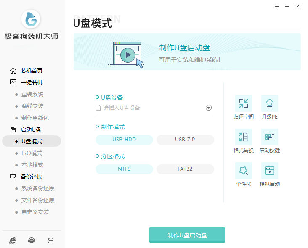Screen dimensions: 308x248
Task: Open the 启动按键 shortcut tool
Action: pyautogui.click(x=269, y=137)
